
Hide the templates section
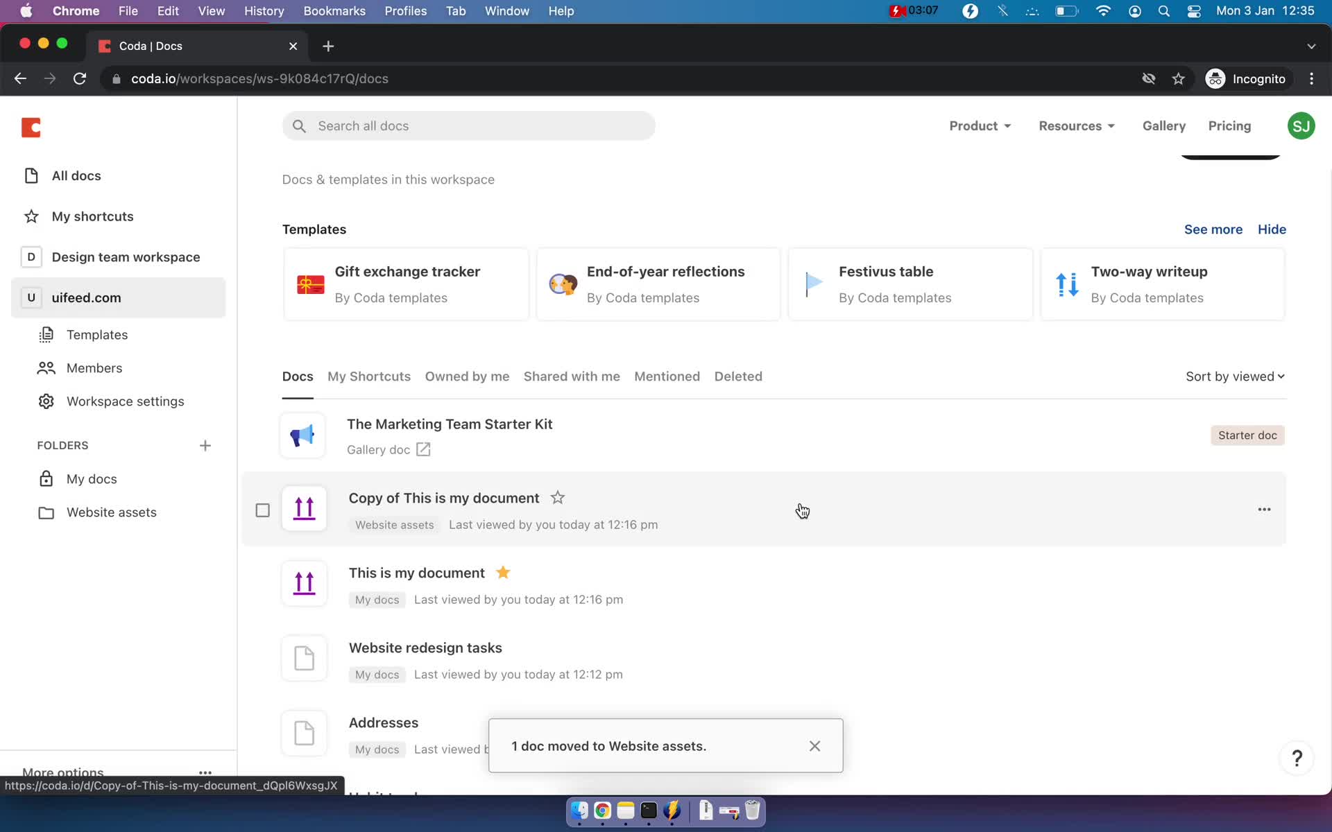[x=1272, y=229]
